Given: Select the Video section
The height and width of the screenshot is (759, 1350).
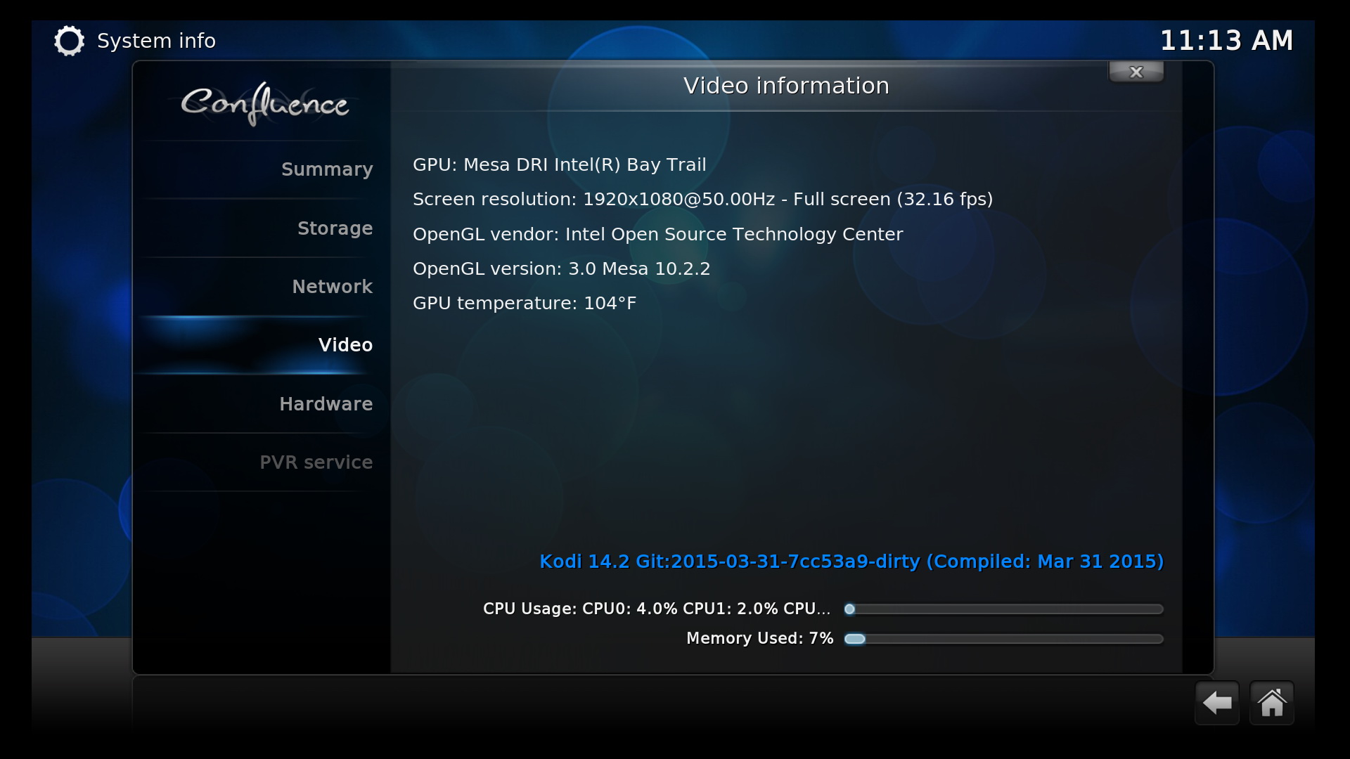Looking at the screenshot, I should (261, 345).
